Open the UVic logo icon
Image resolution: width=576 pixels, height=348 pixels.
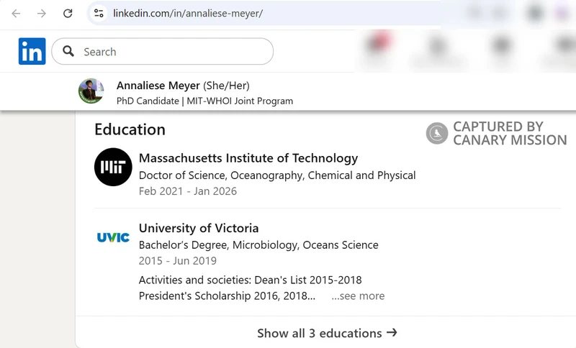(113, 237)
